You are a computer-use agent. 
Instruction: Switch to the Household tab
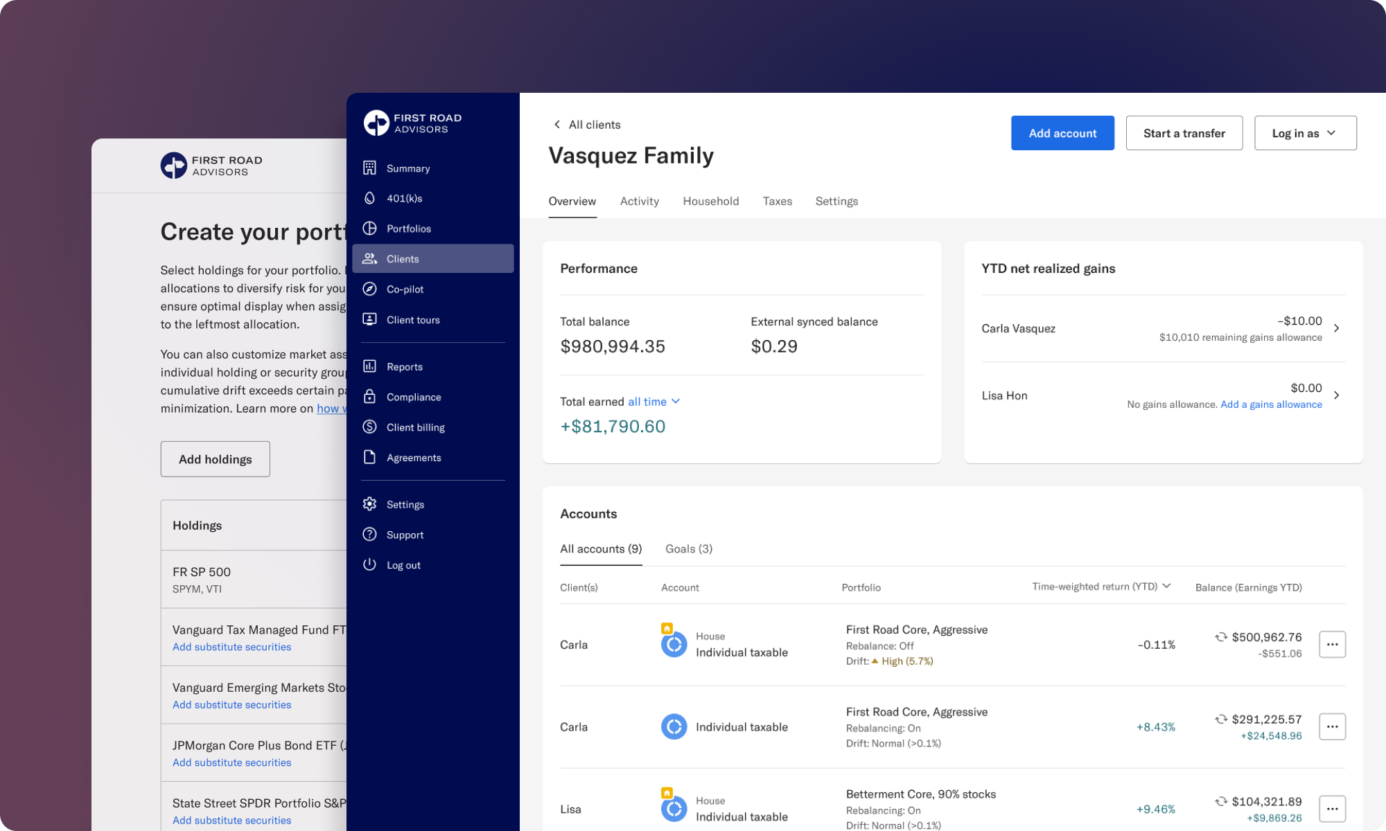pos(710,201)
